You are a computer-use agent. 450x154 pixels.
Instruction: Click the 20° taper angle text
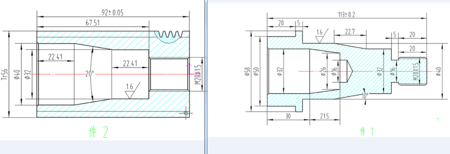(90, 74)
